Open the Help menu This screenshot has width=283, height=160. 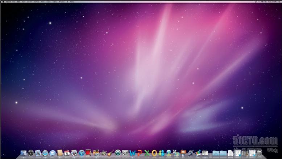coord(72,2)
